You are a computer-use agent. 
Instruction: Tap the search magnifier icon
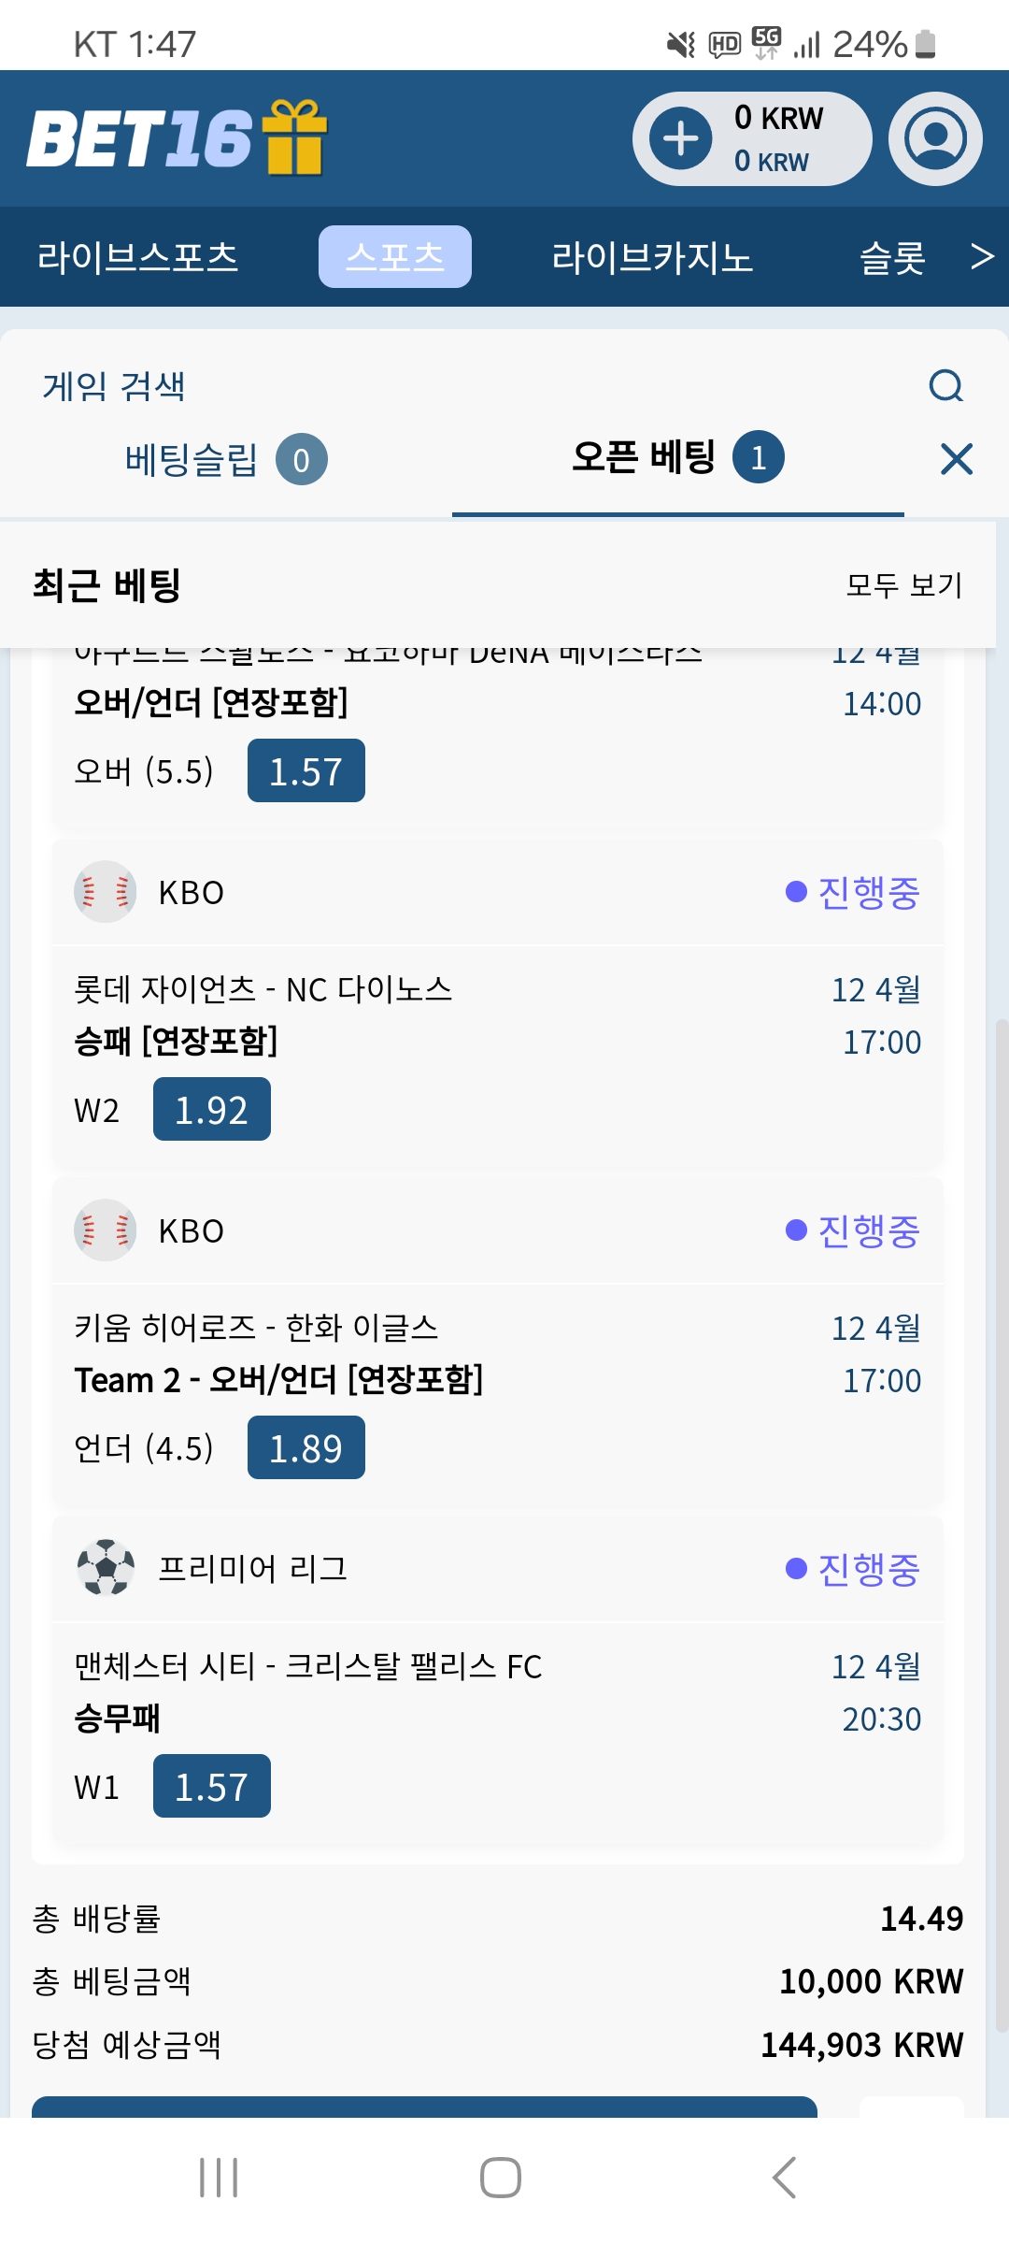click(946, 385)
